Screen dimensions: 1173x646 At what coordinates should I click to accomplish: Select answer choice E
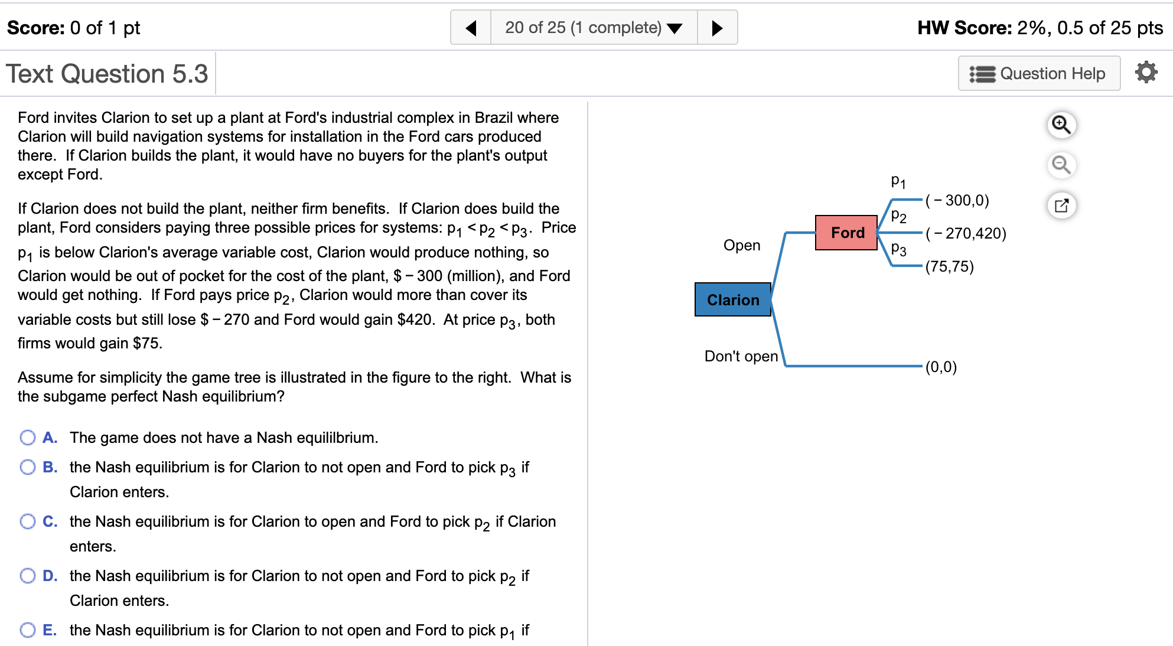27,630
